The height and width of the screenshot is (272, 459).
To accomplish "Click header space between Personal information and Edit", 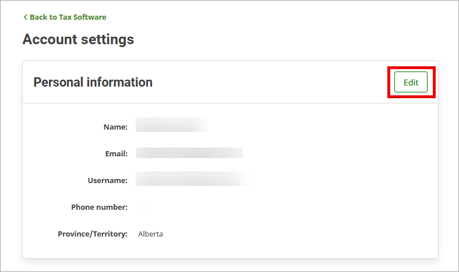I will click(268, 83).
